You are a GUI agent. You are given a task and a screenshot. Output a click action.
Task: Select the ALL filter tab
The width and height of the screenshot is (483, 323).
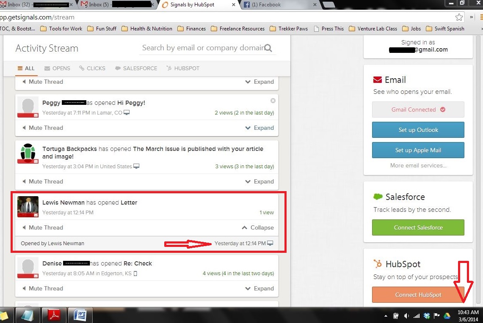(x=26, y=68)
